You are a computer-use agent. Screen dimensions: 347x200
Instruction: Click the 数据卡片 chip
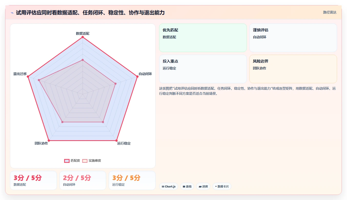(x=222, y=186)
